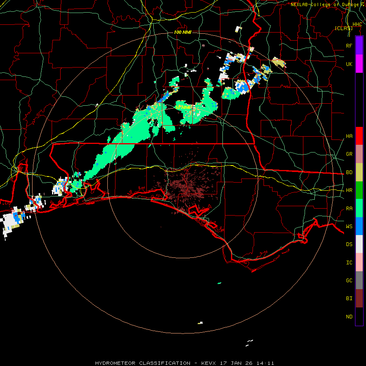Click the "GC" legend label
Image resolution: width=366 pixels, height=366 pixels.
(x=349, y=281)
